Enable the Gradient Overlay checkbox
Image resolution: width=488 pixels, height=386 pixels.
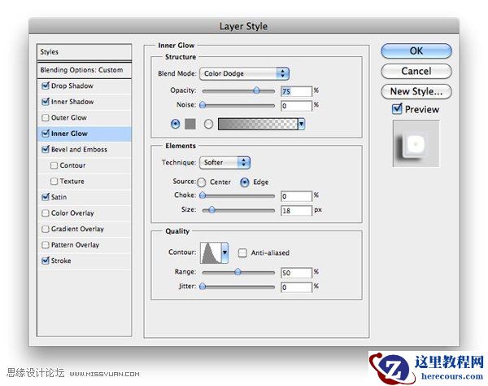coord(46,229)
